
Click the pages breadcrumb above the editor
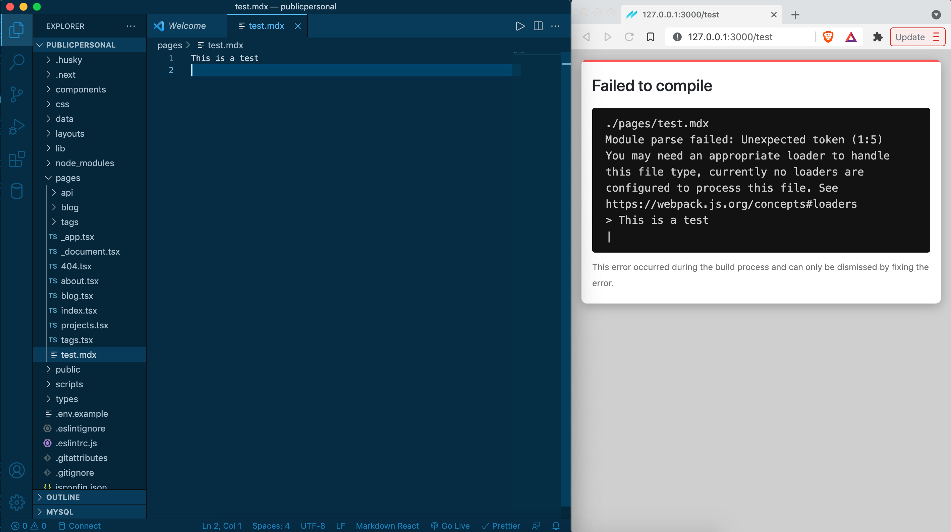pos(169,45)
